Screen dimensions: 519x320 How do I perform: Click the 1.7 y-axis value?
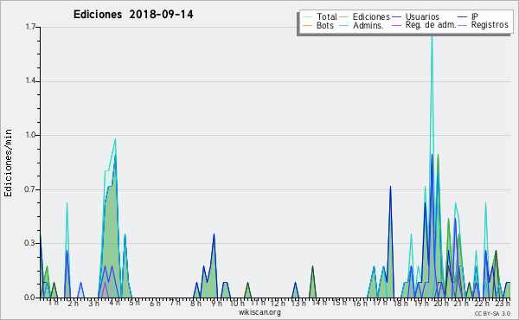(30, 27)
